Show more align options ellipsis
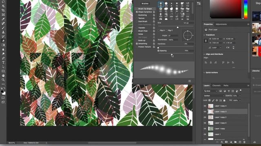Viewport: 261px width, 146px height. tap(234, 68)
